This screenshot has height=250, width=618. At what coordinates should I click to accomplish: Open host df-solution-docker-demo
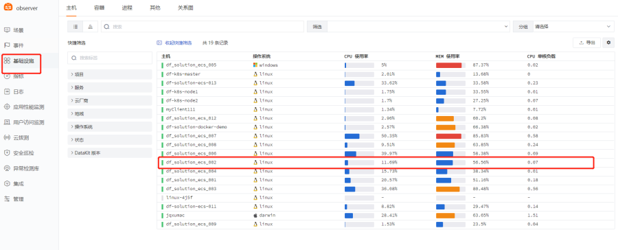(196, 127)
